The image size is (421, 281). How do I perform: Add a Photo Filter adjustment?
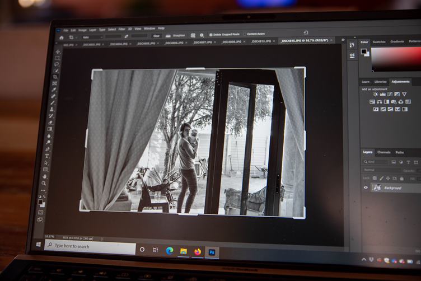pos(394,102)
